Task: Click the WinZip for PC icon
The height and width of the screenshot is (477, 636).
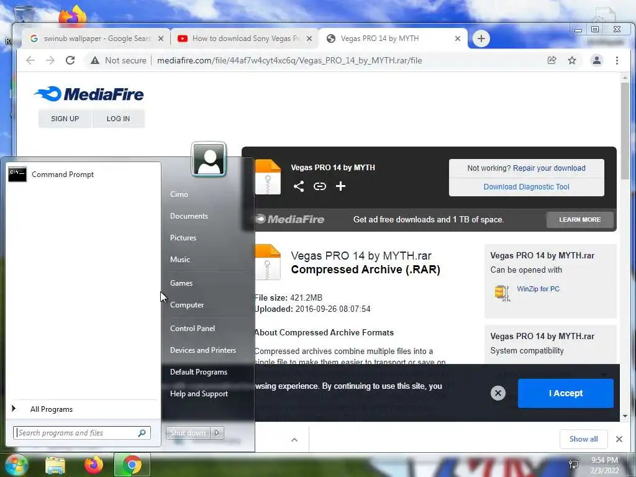Action: pyautogui.click(x=502, y=293)
